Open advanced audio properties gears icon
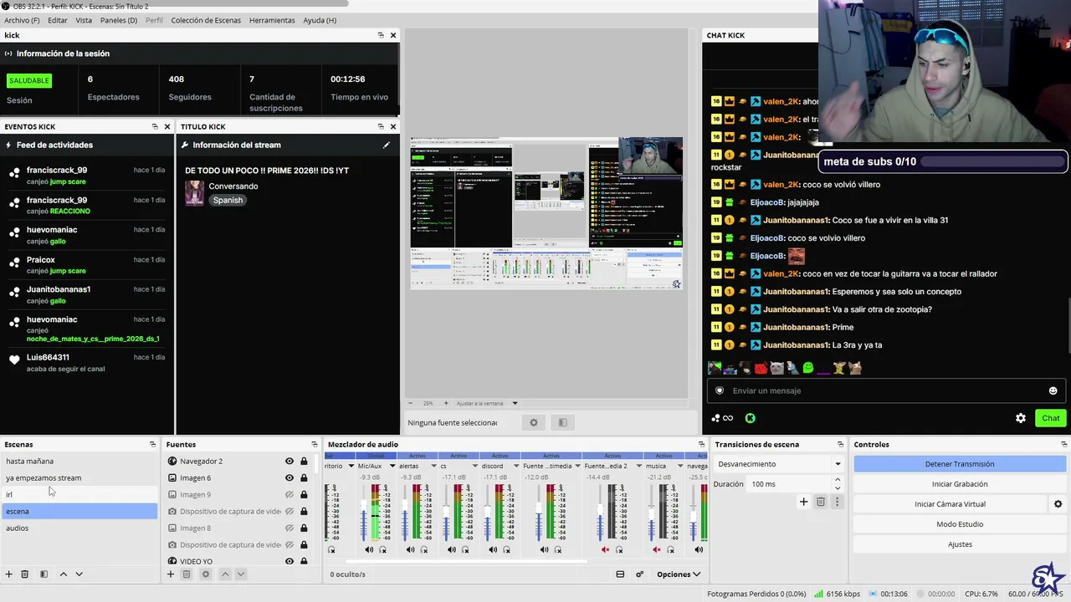This screenshot has width=1071, height=602. click(x=640, y=574)
